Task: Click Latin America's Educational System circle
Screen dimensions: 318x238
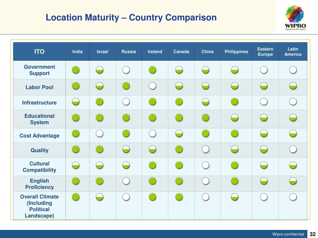Action: pyautogui.click(x=293, y=117)
